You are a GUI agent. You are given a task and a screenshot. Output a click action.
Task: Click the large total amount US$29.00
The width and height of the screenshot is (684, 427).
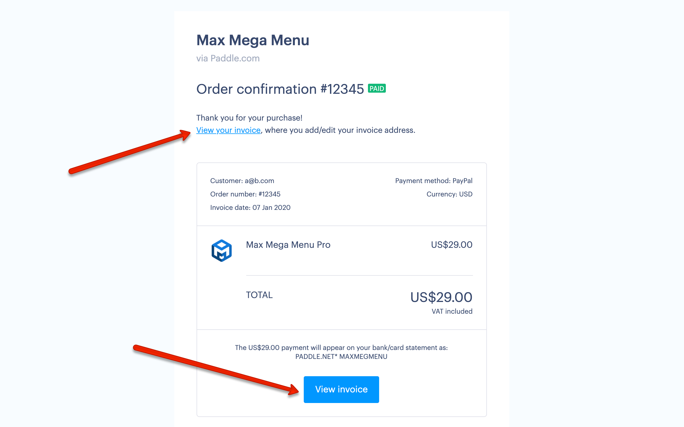point(441,298)
